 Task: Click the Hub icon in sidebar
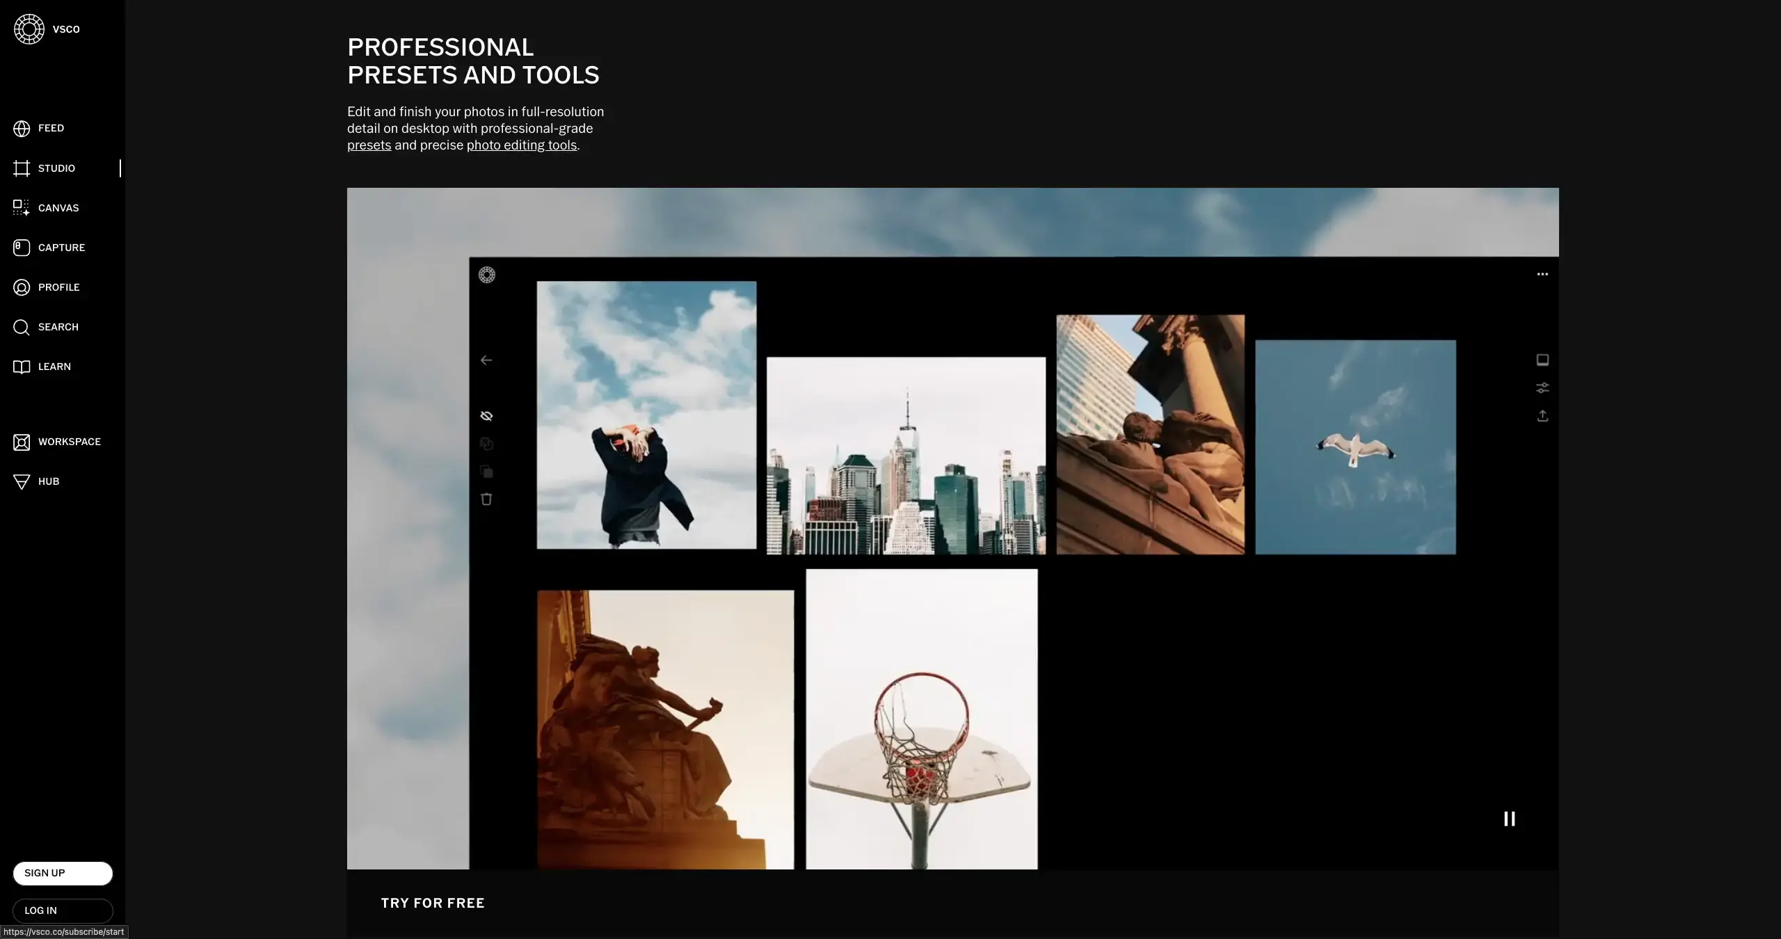pyautogui.click(x=21, y=481)
